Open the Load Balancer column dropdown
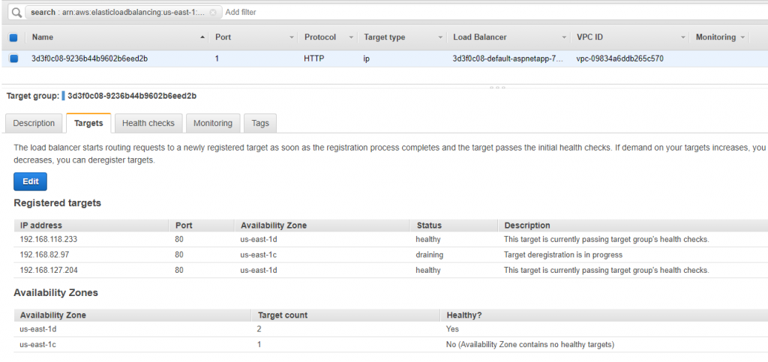 point(564,37)
